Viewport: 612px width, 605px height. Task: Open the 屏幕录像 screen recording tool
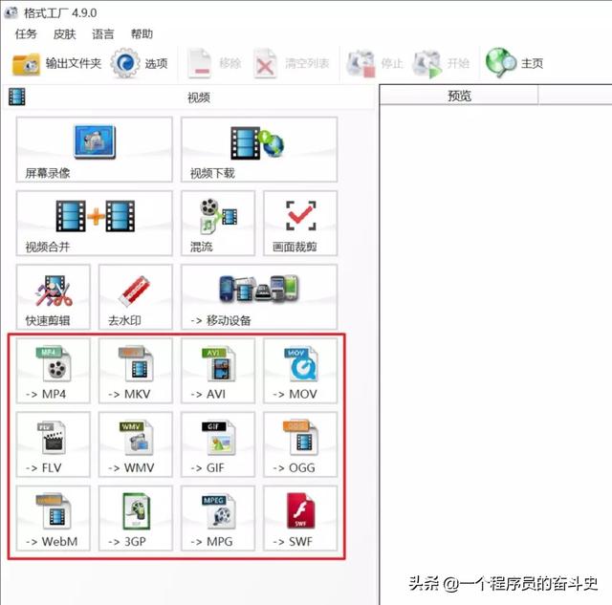(x=94, y=149)
